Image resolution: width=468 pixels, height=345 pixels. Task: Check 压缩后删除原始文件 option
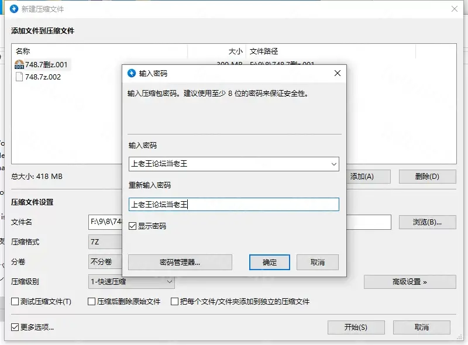pos(91,301)
